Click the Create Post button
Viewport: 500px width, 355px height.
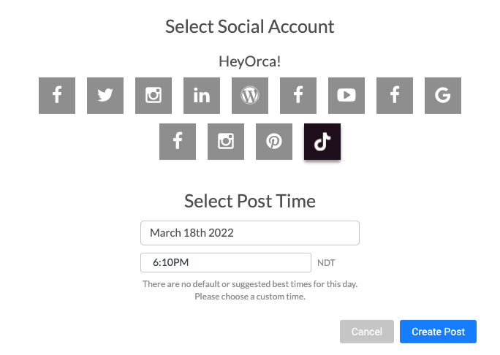[x=438, y=332]
